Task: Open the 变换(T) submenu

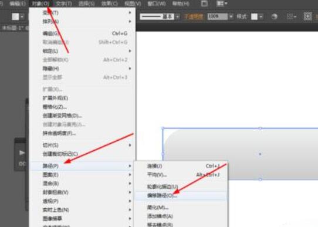Action: click(x=82, y=13)
